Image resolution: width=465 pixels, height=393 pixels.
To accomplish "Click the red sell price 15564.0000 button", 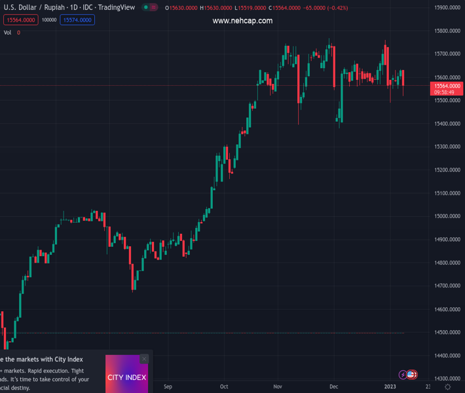I will (20, 20).
